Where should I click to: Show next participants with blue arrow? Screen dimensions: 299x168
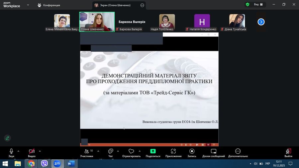coord(261,22)
